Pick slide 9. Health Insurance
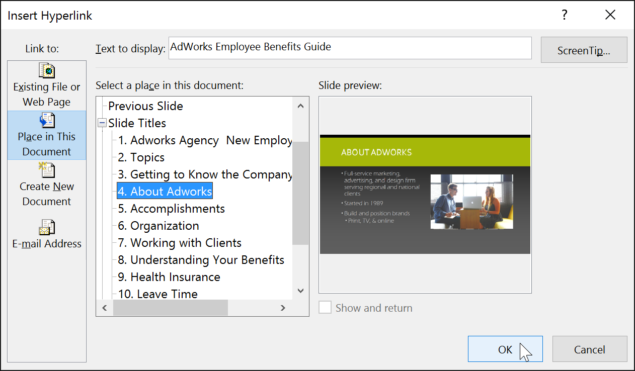 click(169, 277)
